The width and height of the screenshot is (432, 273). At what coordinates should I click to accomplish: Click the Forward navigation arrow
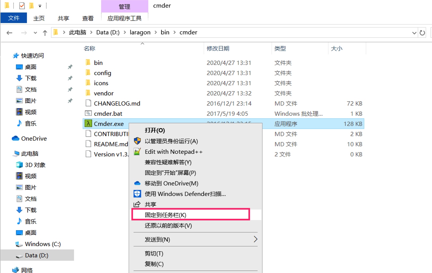(x=24, y=33)
